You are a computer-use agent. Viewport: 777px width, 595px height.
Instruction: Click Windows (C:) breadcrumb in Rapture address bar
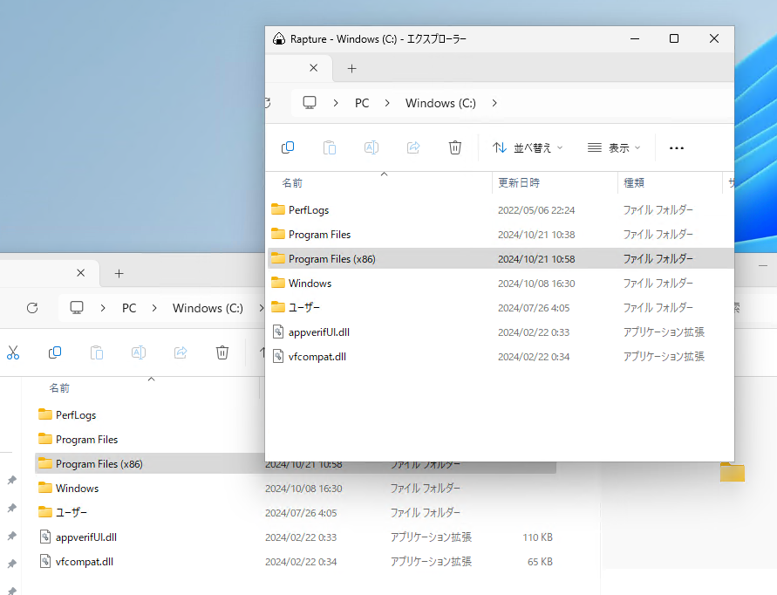coord(440,103)
